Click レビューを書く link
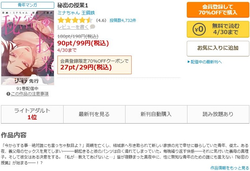The height and width of the screenshot is (171, 250). (73, 27)
